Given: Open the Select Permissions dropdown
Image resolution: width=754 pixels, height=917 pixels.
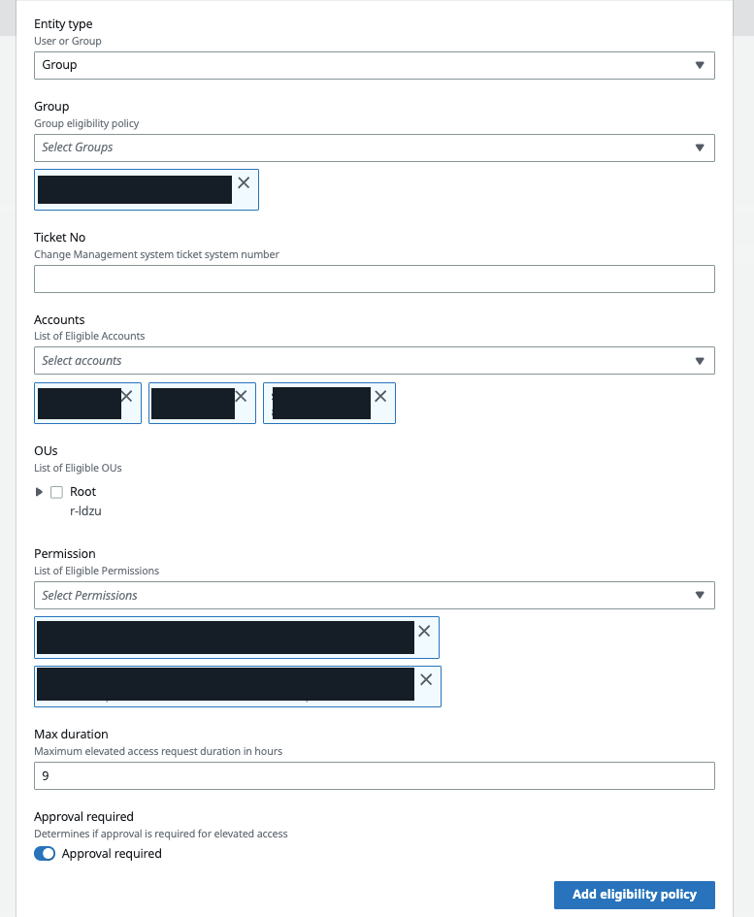Looking at the screenshot, I should (374, 595).
